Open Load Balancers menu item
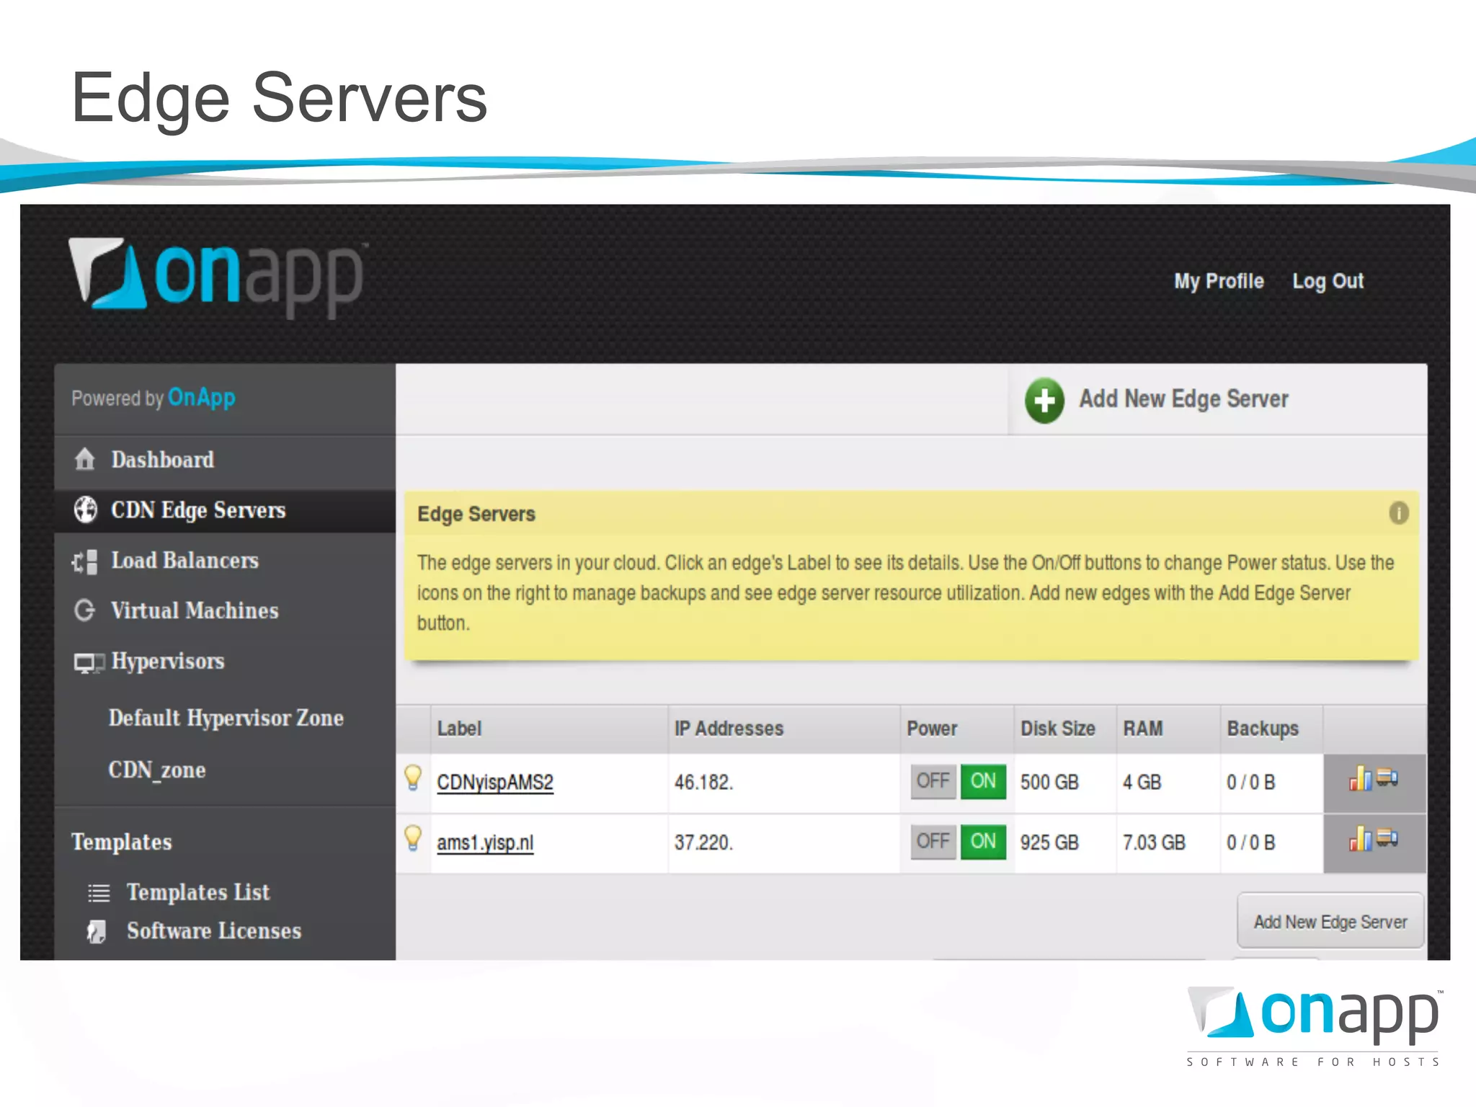 click(184, 561)
